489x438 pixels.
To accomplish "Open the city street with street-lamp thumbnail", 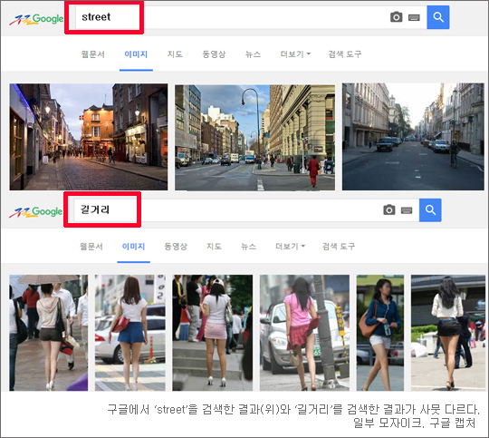I will click(x=254, y=138).
